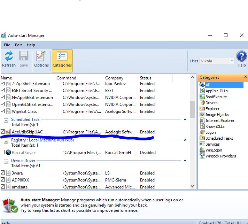Open the Services category
The height and width of the screenshot is (224, 248).
point(210,144)
